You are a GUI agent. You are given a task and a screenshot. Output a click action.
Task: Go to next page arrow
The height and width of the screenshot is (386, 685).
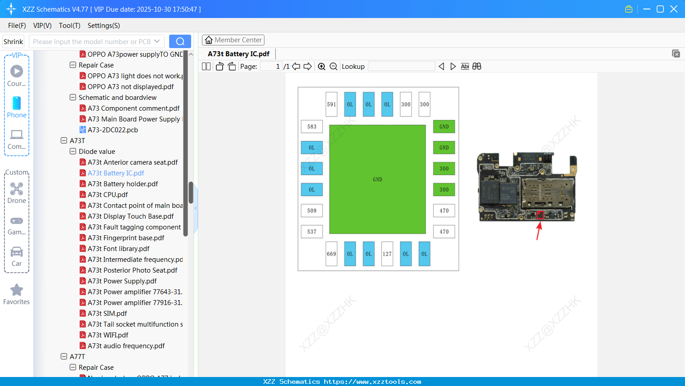(x=308, y=67)
